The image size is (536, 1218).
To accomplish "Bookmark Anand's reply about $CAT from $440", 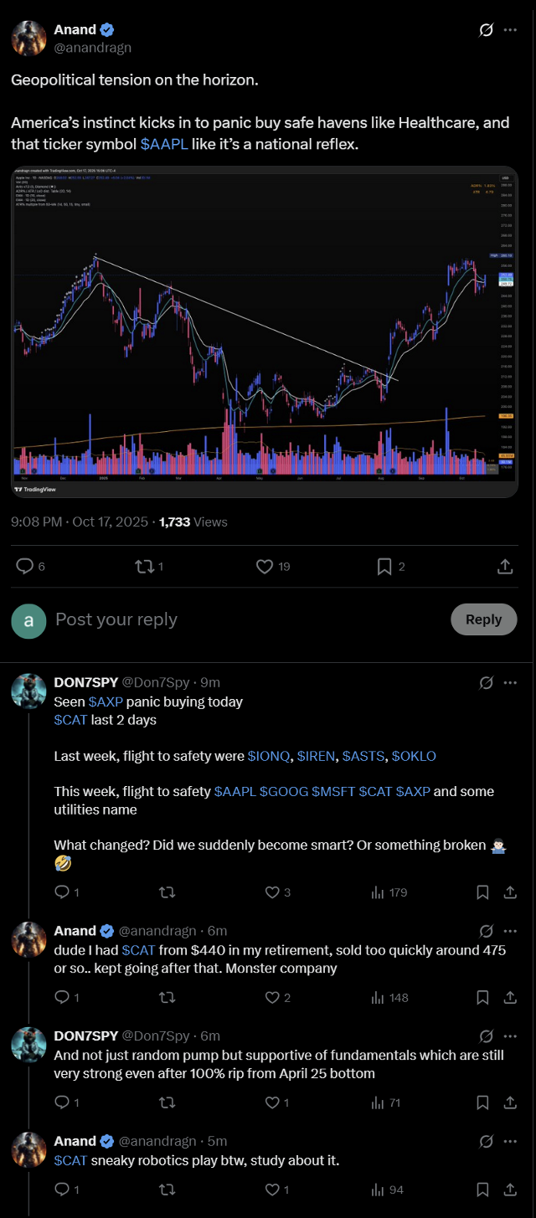I will pyautogui.click(x=482, y=998).
